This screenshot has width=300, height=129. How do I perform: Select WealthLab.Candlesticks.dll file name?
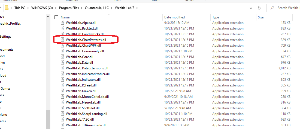tap(85, 34)
